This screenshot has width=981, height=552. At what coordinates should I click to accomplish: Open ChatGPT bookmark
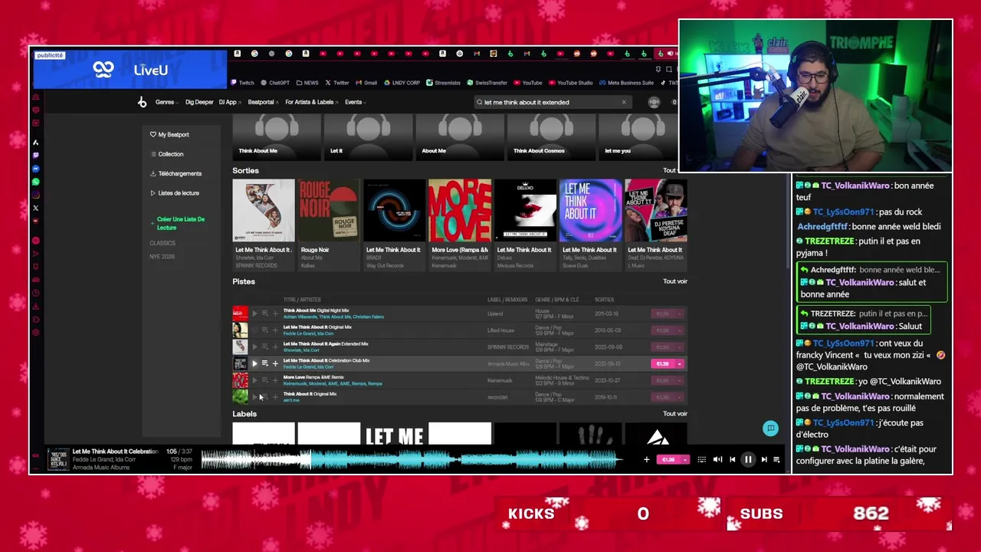(x=275, y=83)
